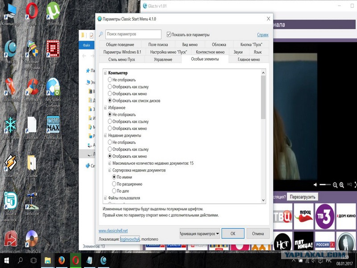Mute the Glaz.tv player volume
Image resolution: width=357 pixels, height=268 pixels.
pyautogui.click(x=315, y=184)
